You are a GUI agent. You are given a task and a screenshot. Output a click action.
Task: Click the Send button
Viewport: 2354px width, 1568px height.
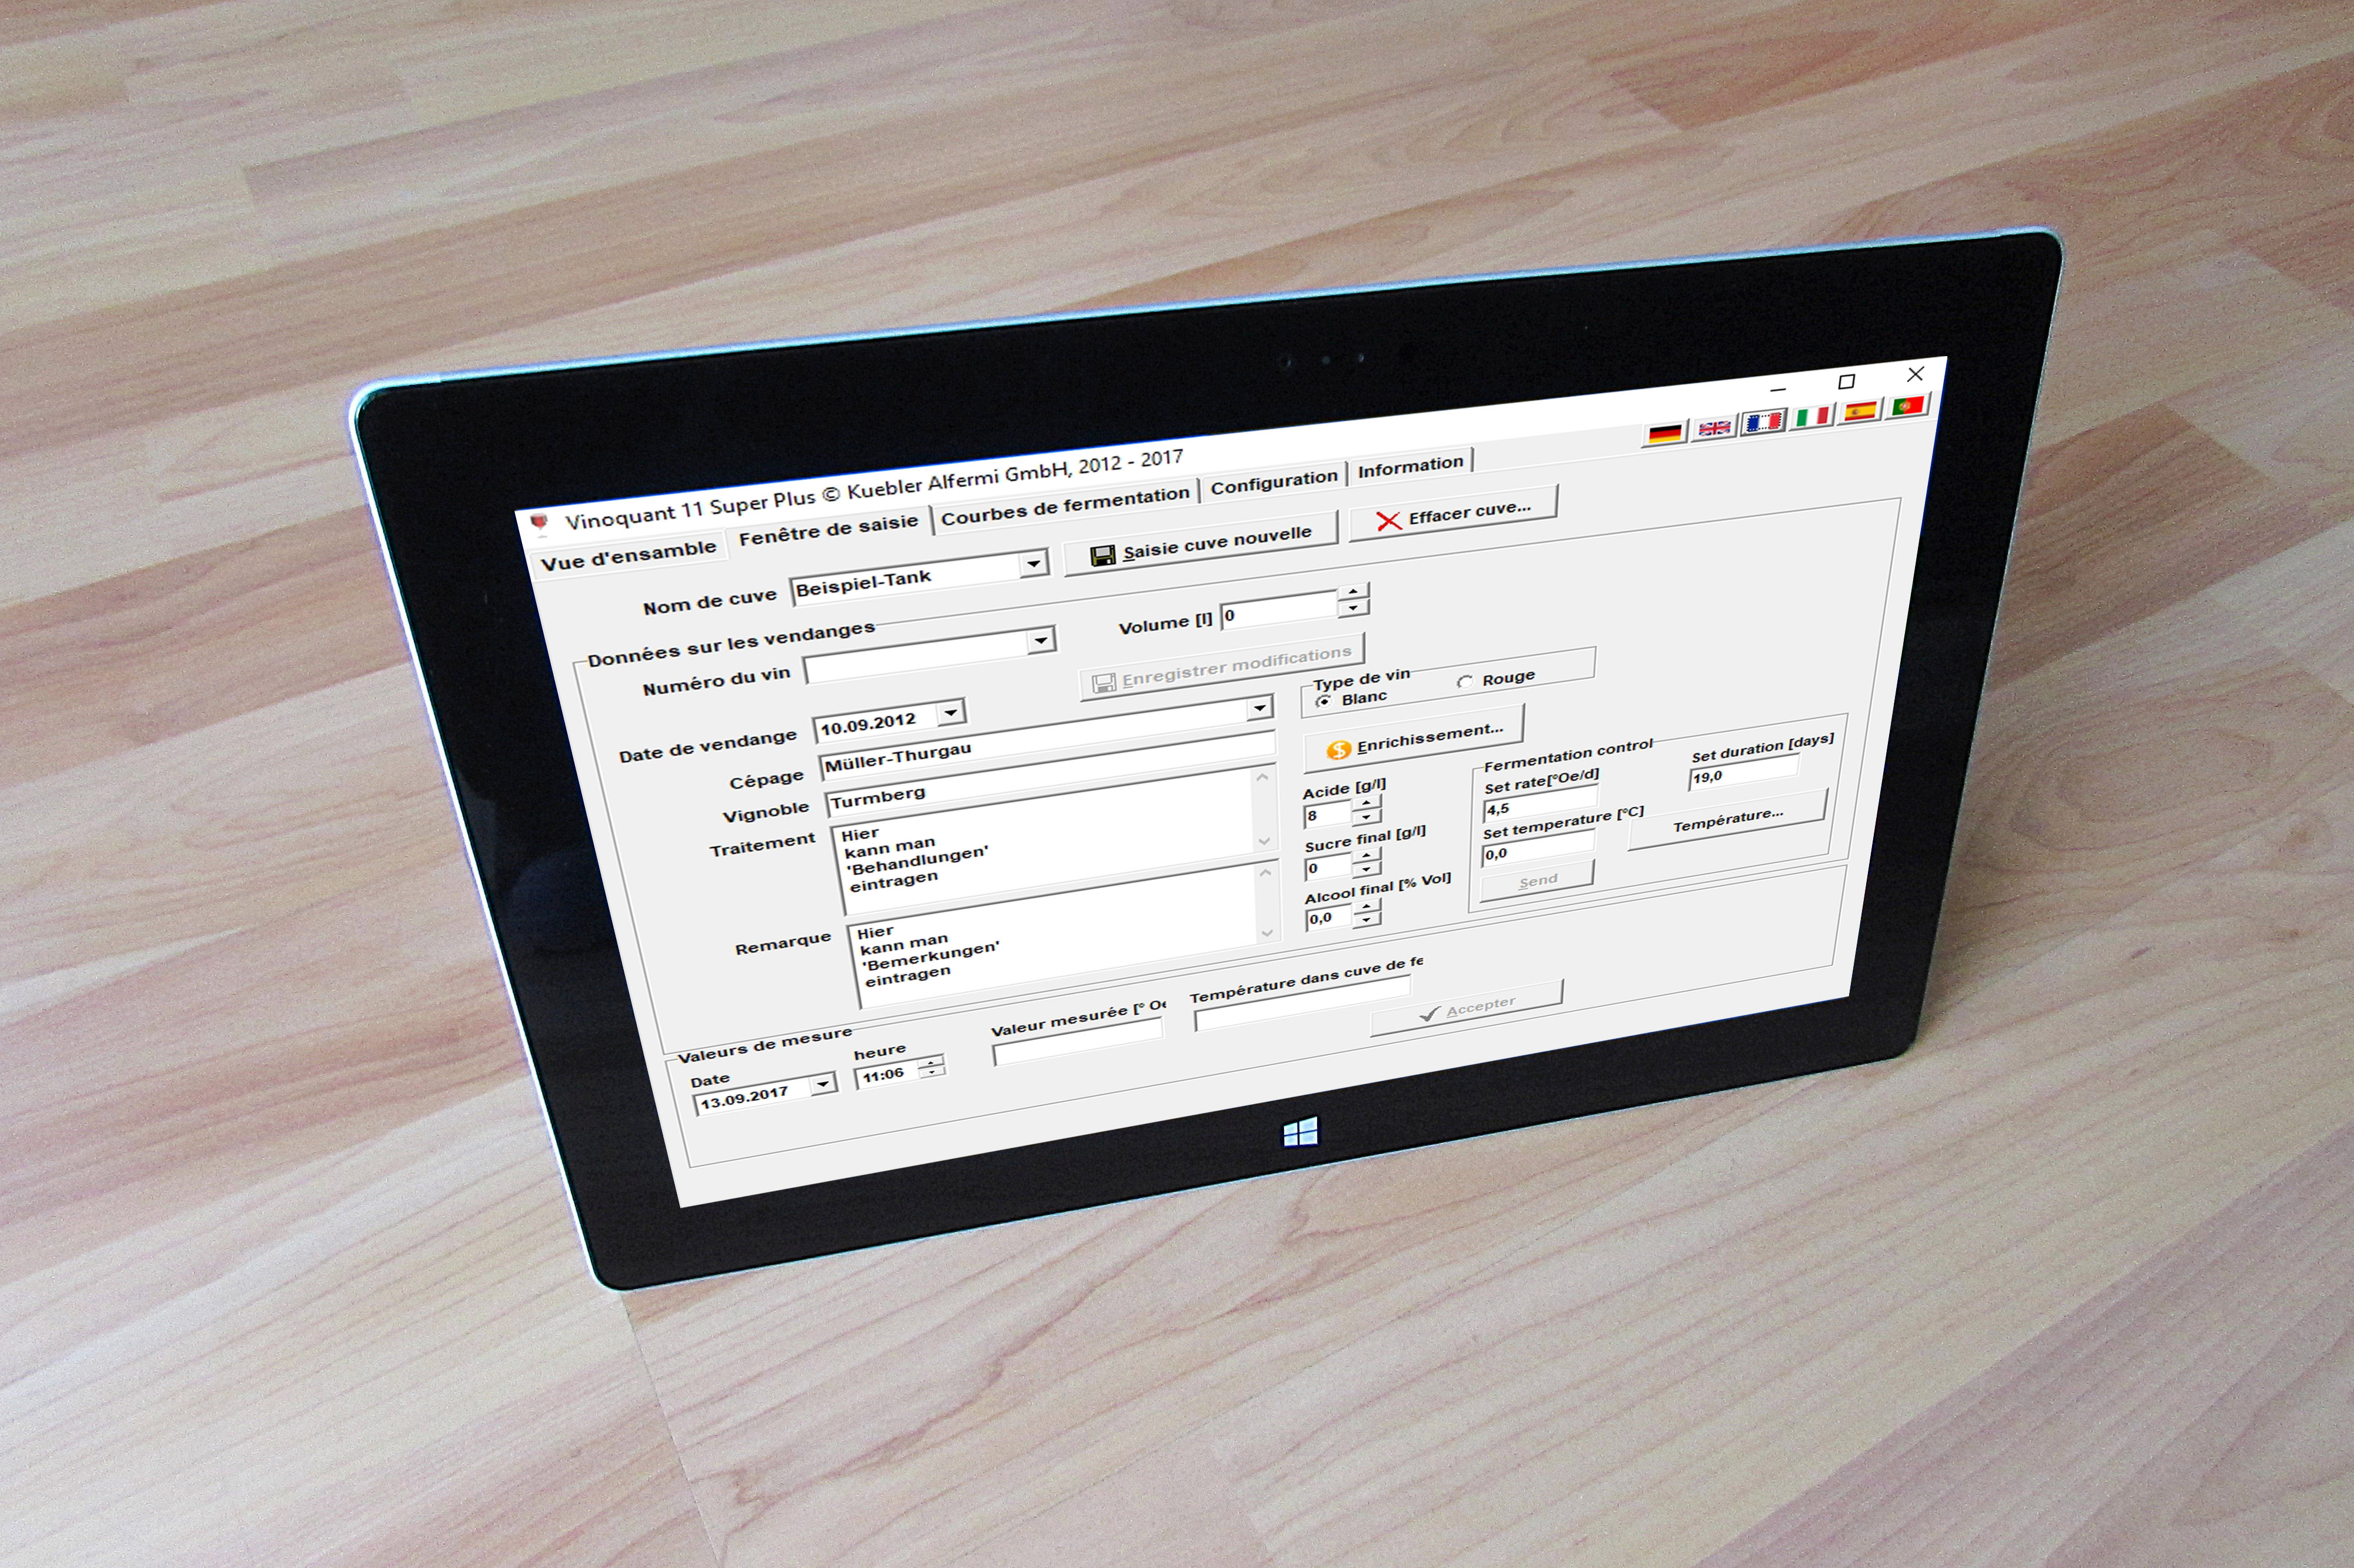[1537, 881]
